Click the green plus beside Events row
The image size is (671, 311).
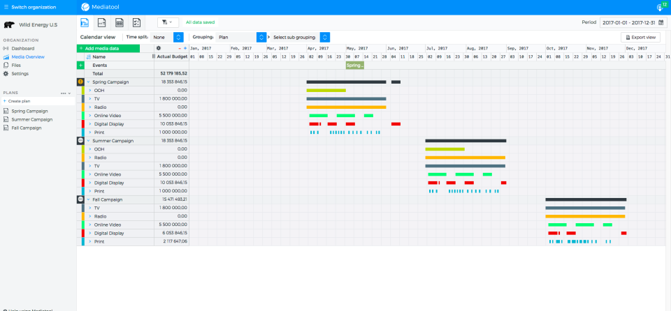click(x=80, y=65)
